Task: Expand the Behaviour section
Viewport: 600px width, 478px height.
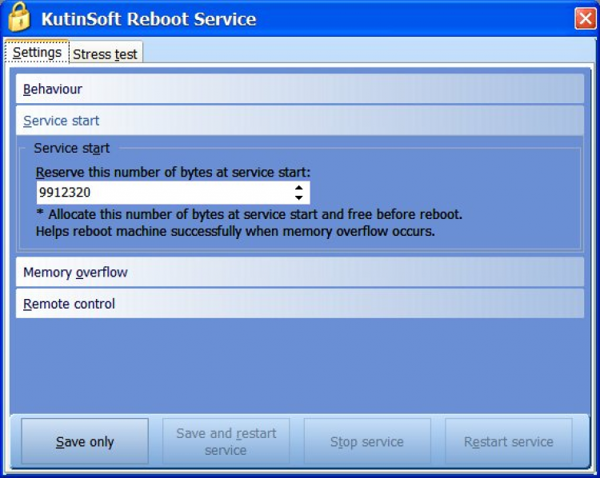Action: (300, 89)
